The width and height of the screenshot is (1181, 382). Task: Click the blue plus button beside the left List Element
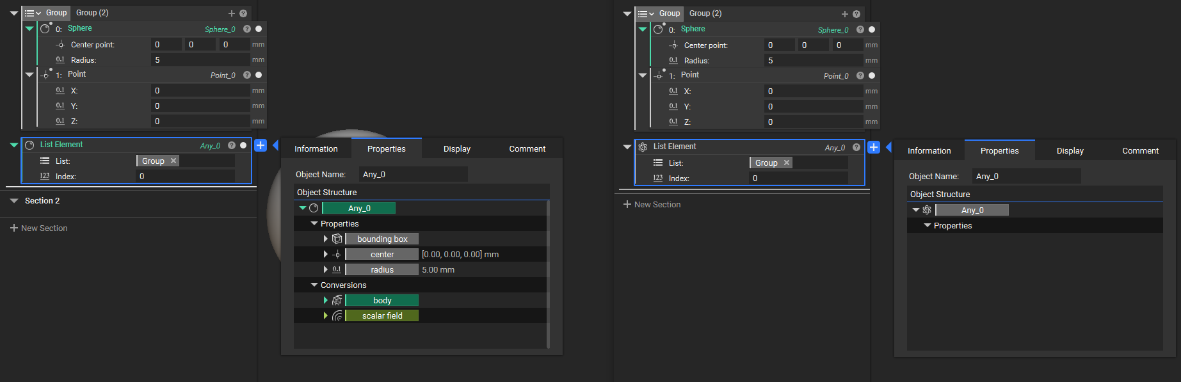(261, 145)
